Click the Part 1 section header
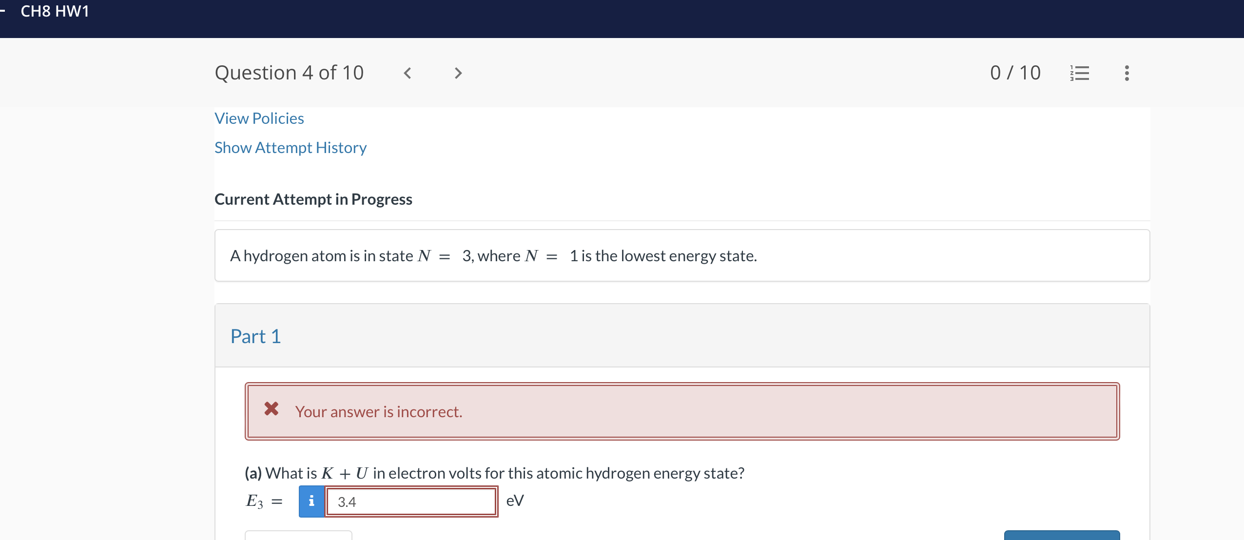 255,335
